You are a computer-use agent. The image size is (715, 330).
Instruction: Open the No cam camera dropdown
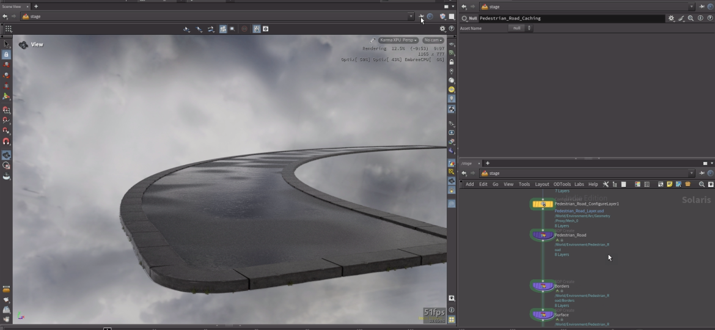pos(433,40)
